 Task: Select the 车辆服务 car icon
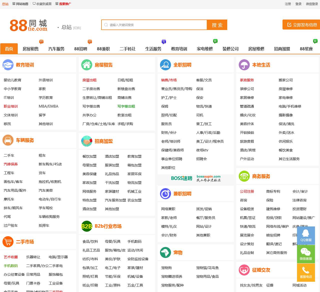(8, 140)
